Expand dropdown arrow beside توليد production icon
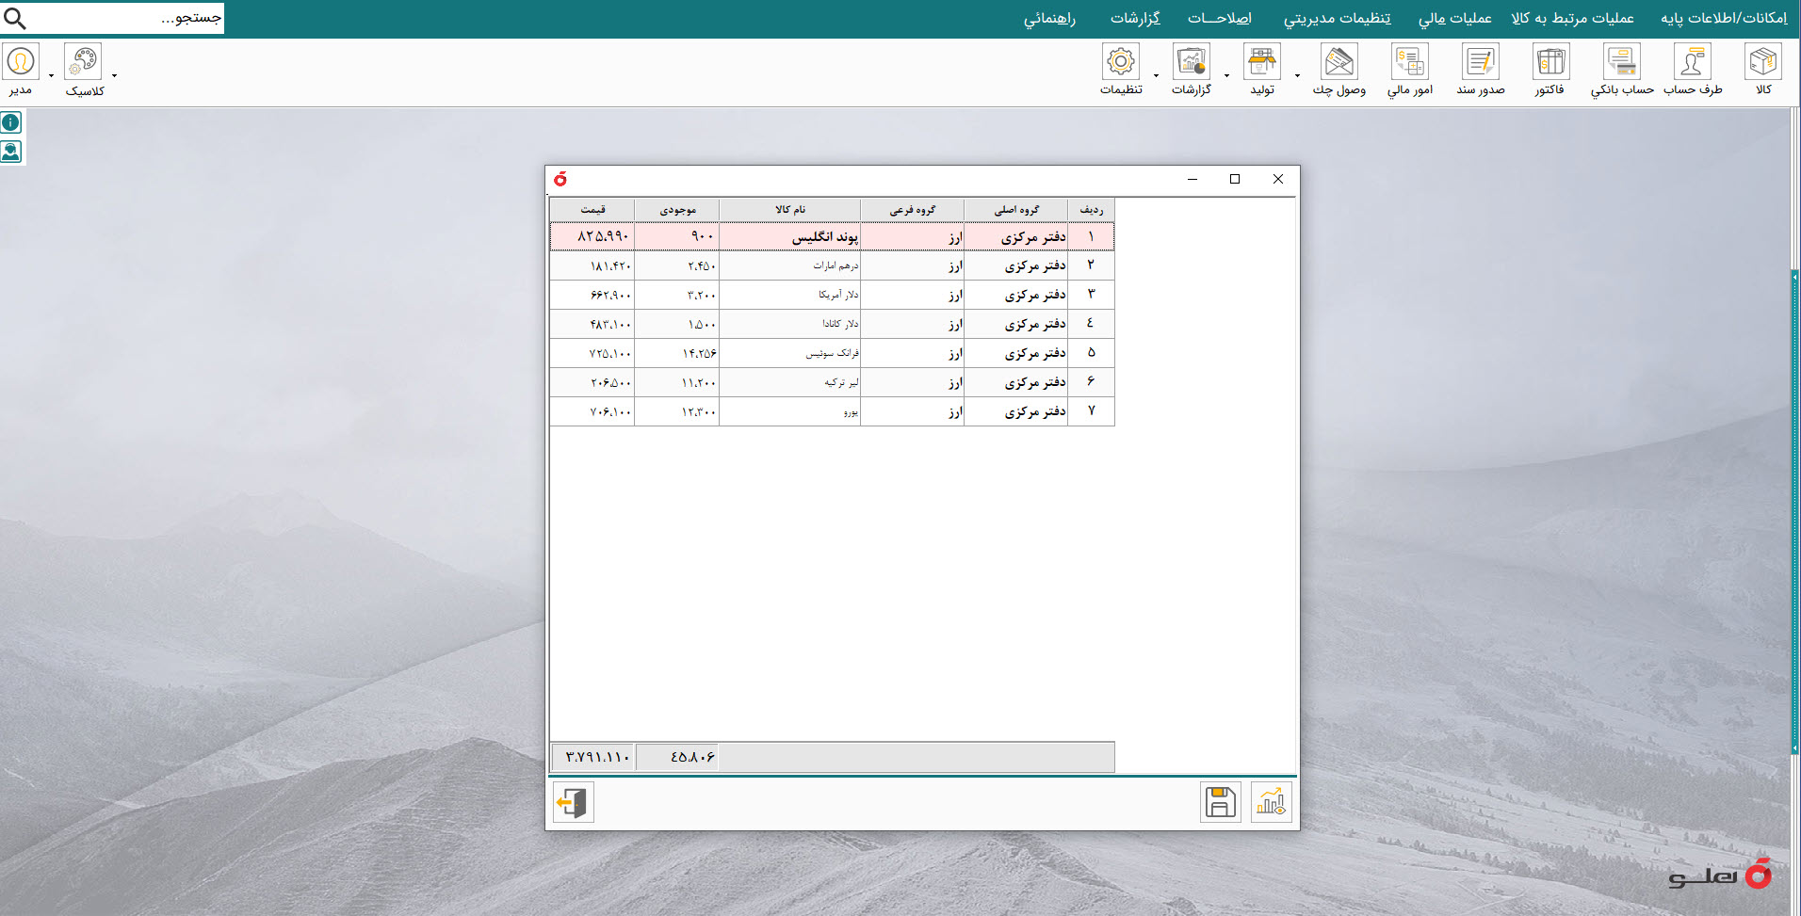 (x=1297, y=75)
